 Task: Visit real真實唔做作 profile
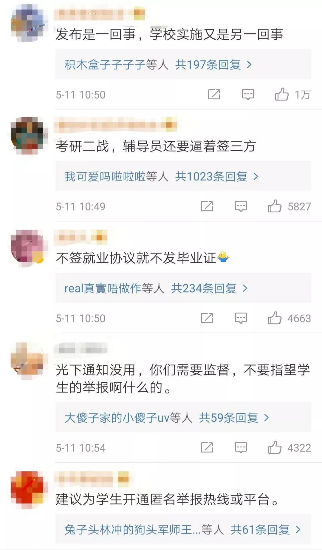[x=103, y=288]
